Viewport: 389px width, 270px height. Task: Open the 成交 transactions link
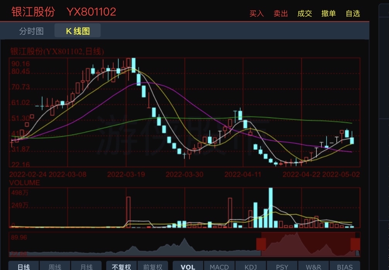[305, 13]
